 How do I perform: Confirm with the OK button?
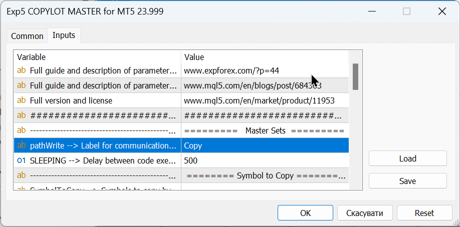306,212
